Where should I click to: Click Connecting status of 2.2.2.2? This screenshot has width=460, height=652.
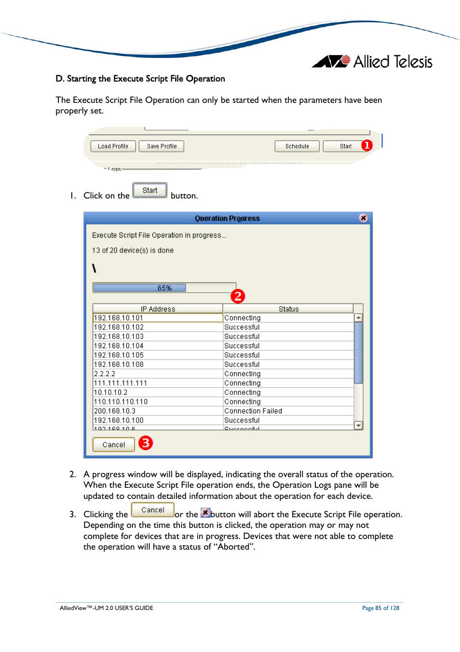point(288,374)
